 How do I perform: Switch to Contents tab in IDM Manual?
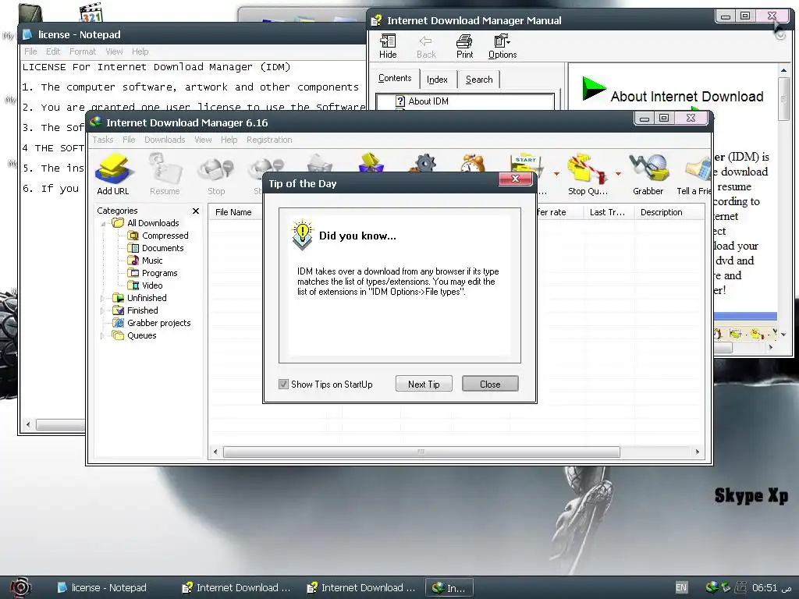coord(395,78)
